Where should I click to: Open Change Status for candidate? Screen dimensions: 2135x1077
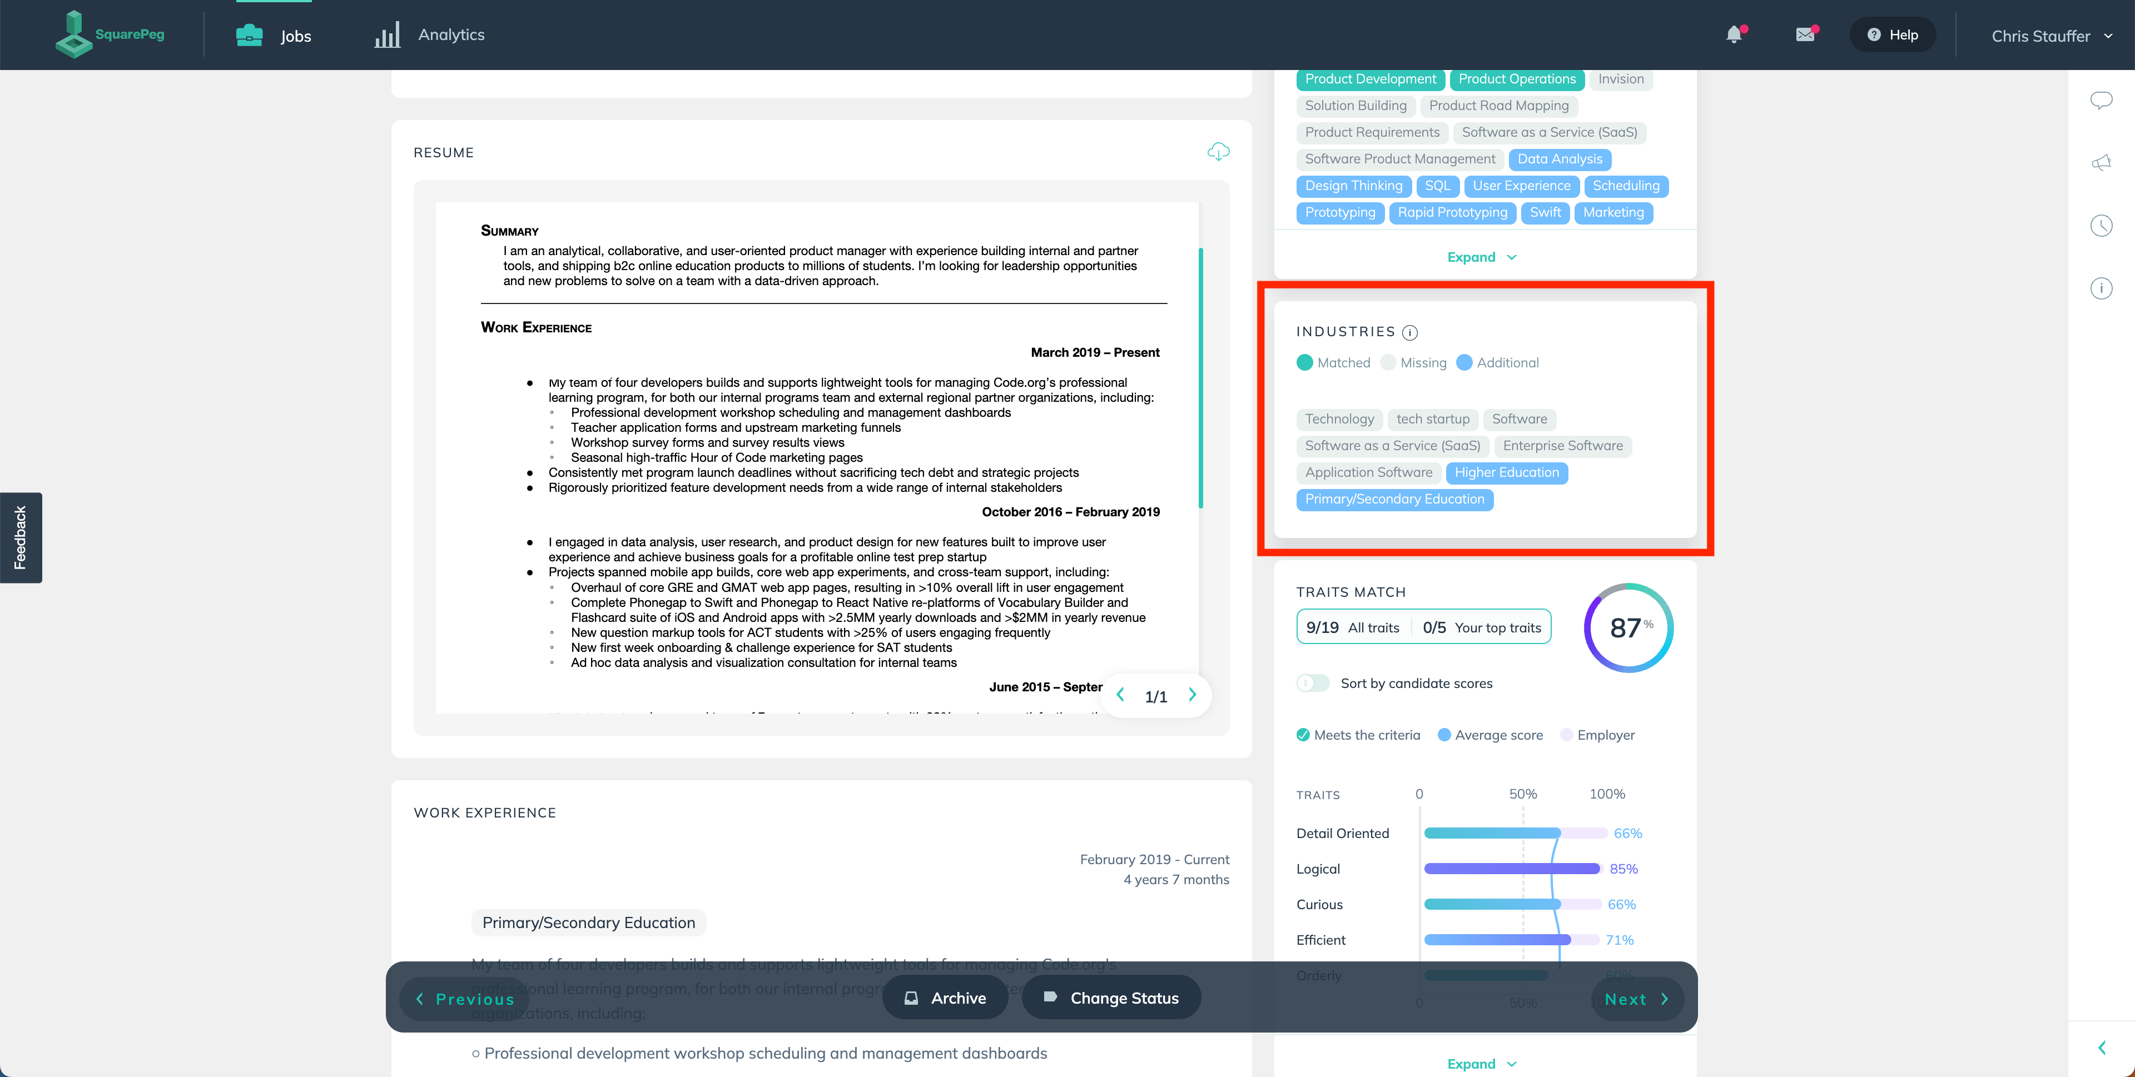click(x=1111, y=998)
